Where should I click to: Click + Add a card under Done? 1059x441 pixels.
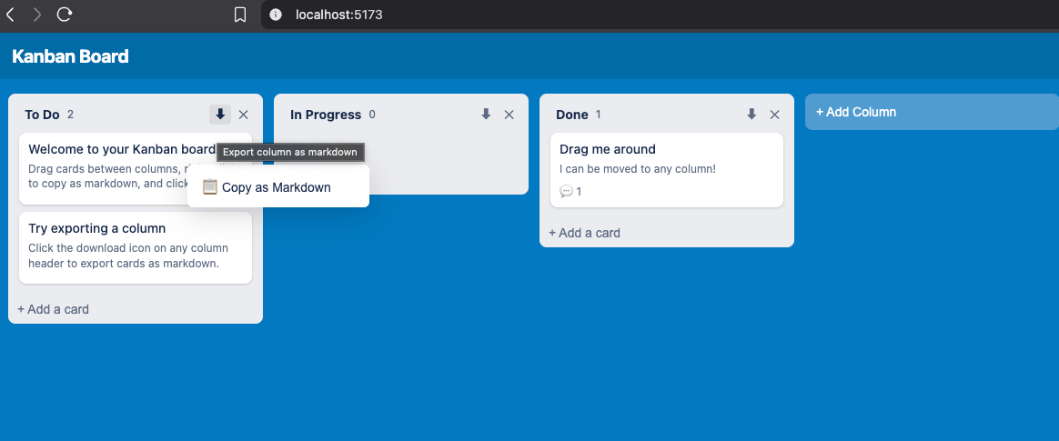[x=584, y=233]
